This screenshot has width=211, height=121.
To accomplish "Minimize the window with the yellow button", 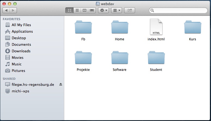I will click(x=10, y=4).
